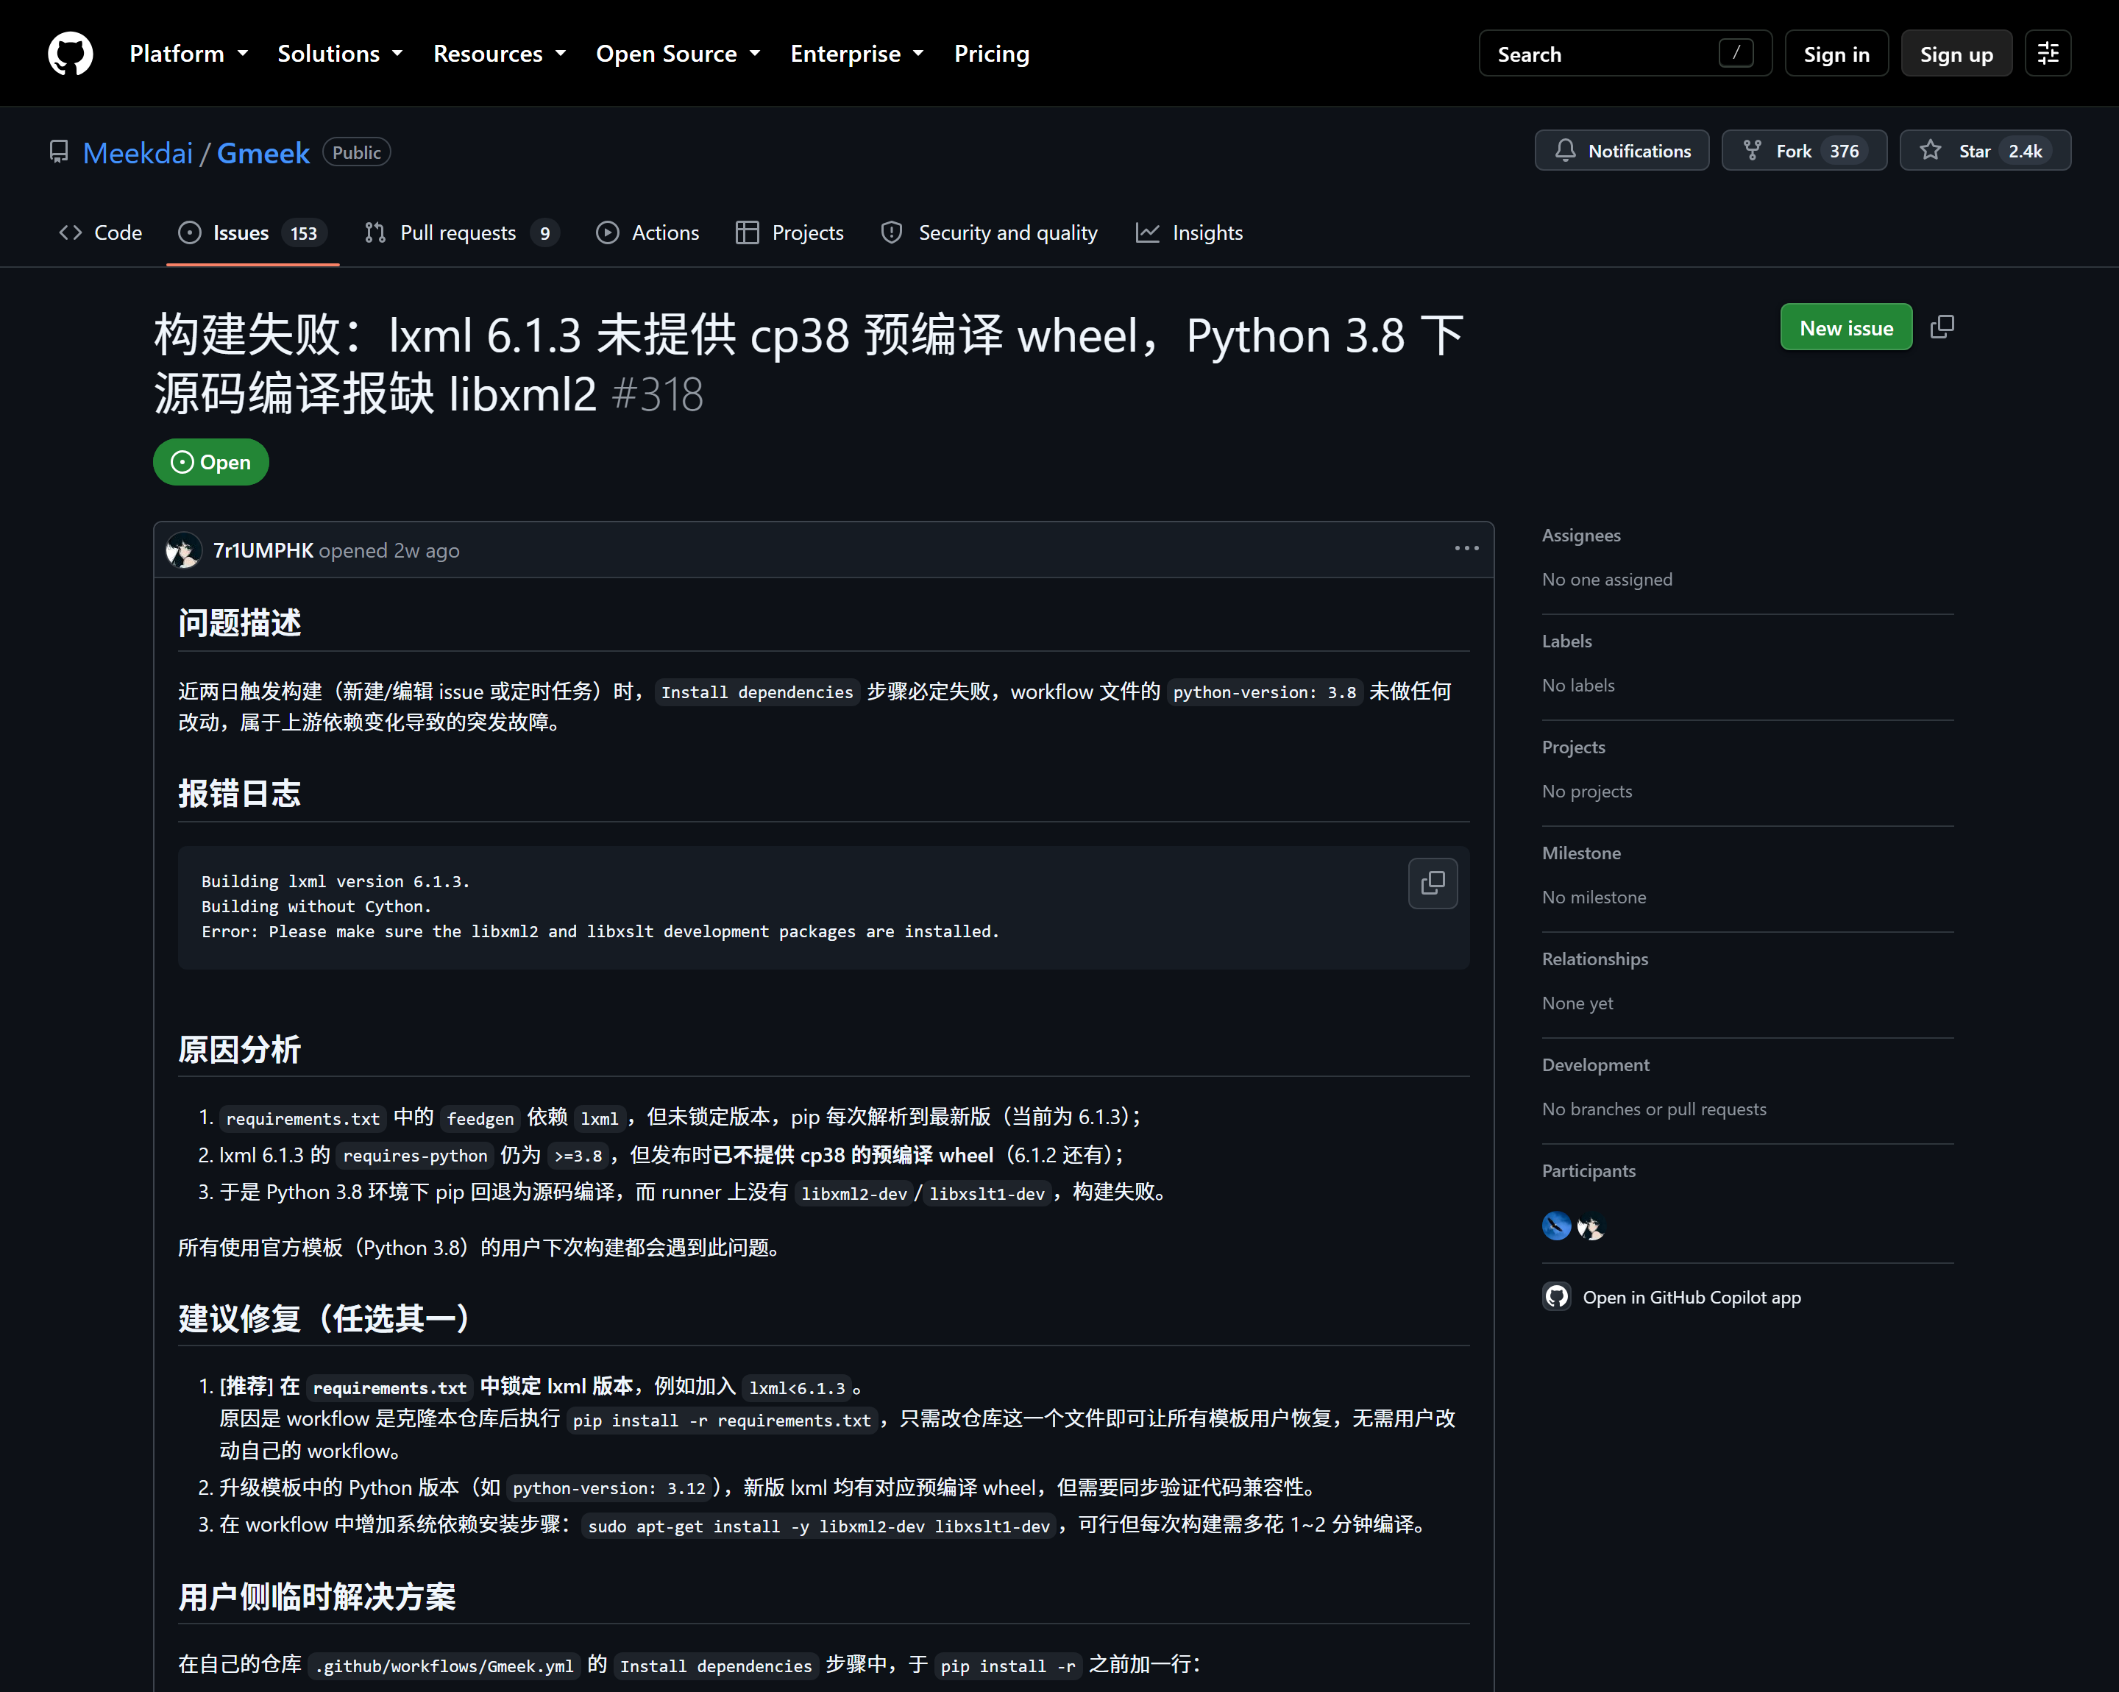Screen dimensions: 2119x1692
Task: Open the Gmeek repository link
Action: click(x=263, y=152)
